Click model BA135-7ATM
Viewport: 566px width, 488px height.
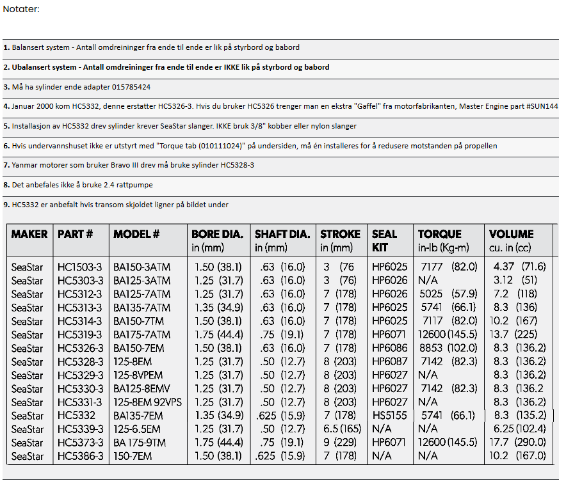tap(141, 308)
